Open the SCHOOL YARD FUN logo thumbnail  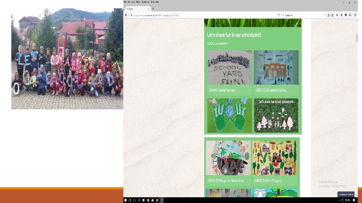point(230,67)
